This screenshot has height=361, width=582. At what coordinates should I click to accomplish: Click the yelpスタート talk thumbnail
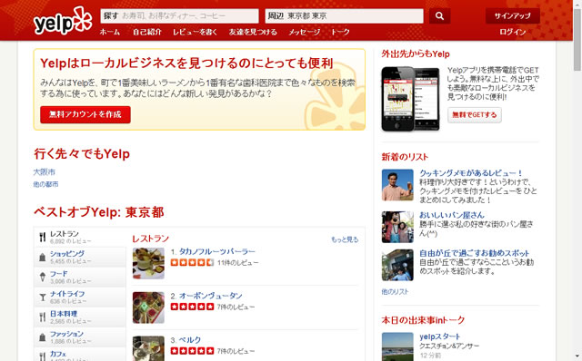[397, 346]
